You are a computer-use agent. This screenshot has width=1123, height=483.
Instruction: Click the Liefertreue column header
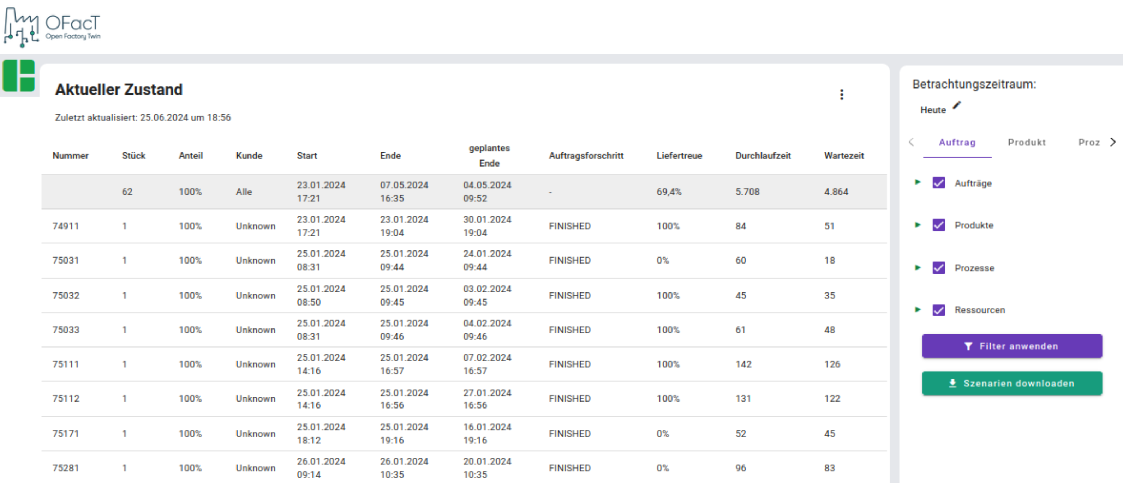coord(679,156)
